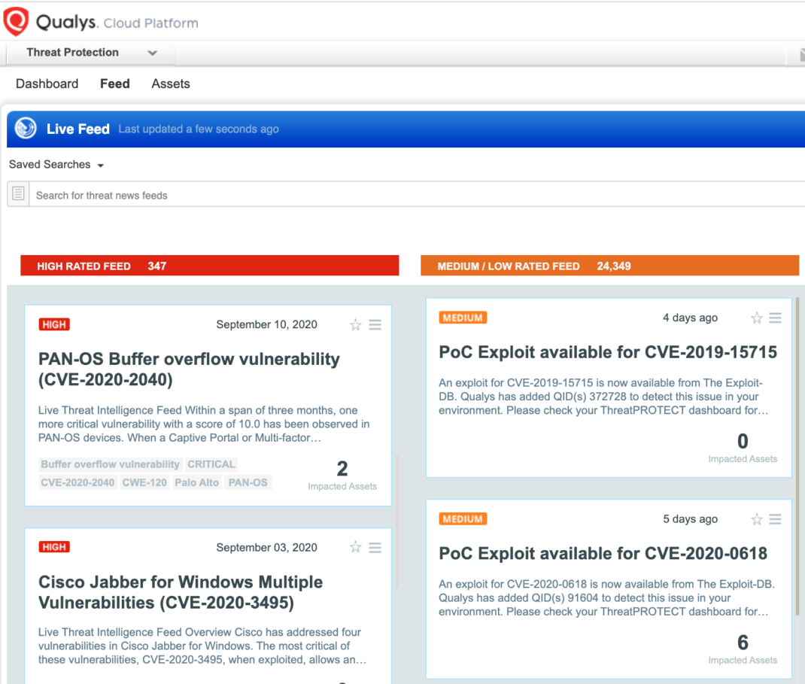Click the medium feed column scrollbar
Screen dimensions: 805x684
(x=797, y=456)
